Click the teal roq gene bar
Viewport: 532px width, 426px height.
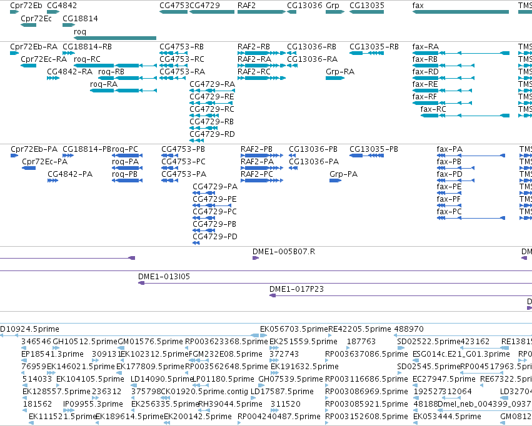click(x=115, y=38)
